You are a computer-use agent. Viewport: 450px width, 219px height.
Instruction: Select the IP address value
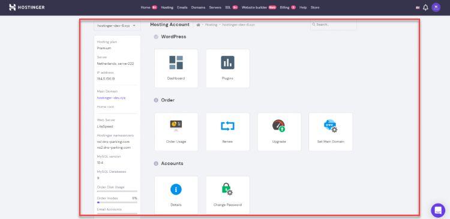tap(106, 79)
